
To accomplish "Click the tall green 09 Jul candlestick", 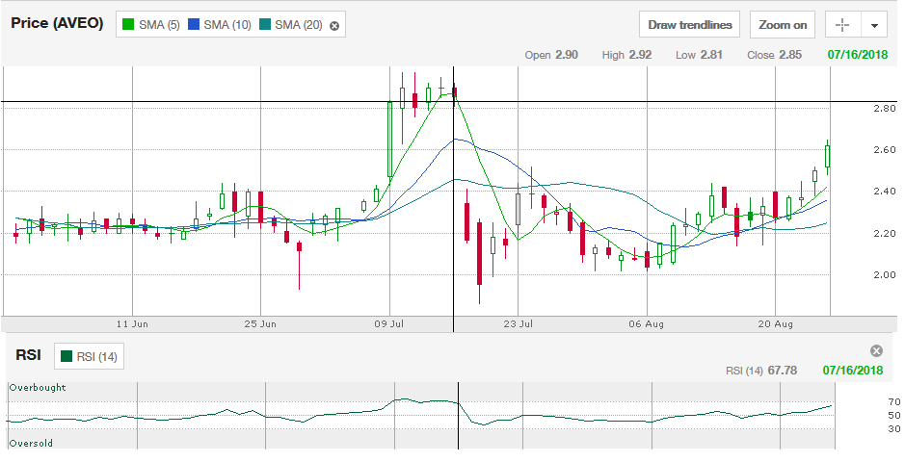I will [x=390, y=140].
